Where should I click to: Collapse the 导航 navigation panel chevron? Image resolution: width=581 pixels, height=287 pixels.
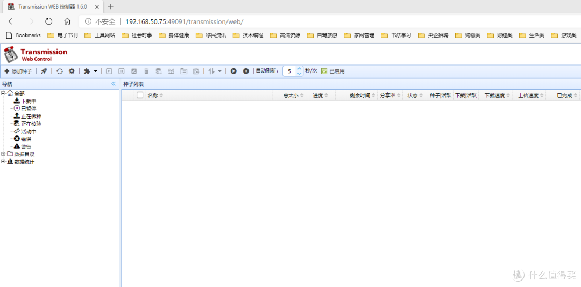point(114,84)
